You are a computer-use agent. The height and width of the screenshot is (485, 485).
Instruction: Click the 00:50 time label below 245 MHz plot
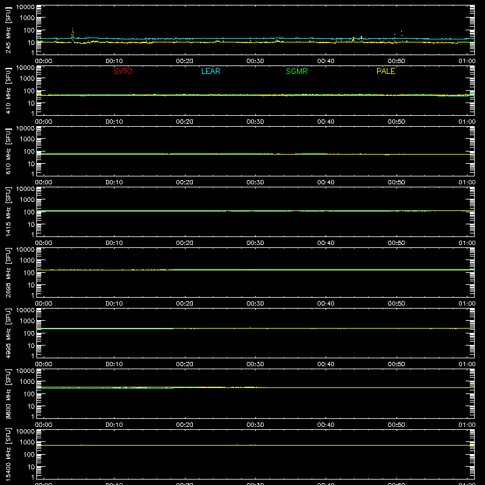click(396, 61)
